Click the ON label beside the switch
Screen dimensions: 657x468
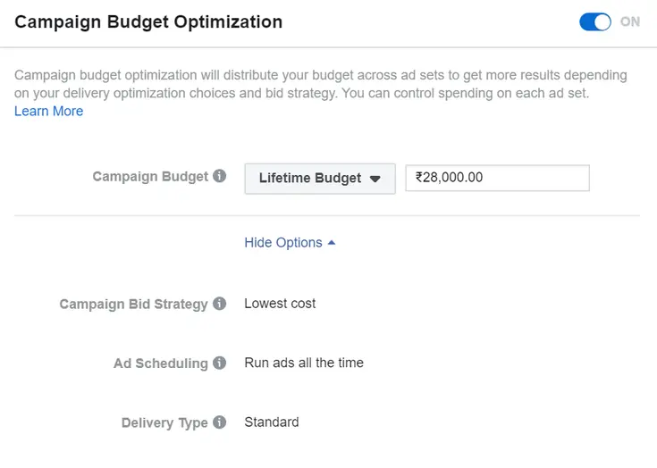(x=630, y=22)
